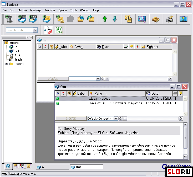This screenshot has width=193, height=177.
Task: Click the green Previous Message up arrow
Action: coord(105,19)
